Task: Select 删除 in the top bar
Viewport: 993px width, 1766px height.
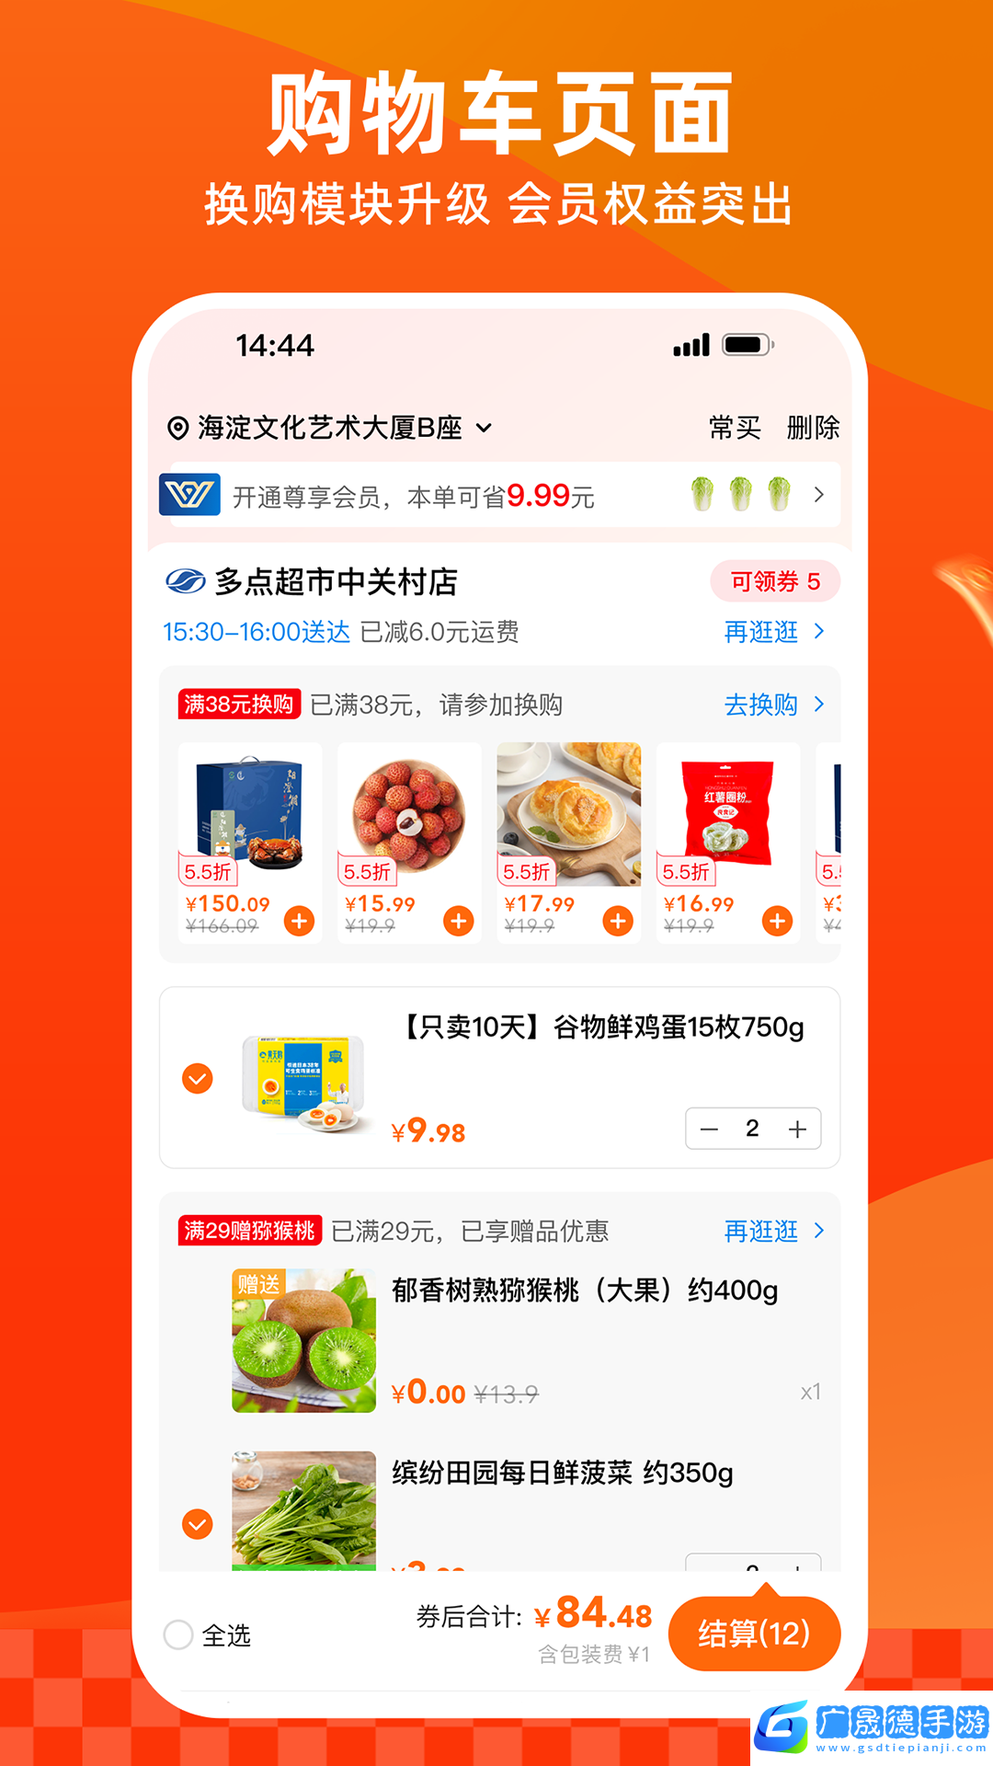Action: (813, 428)
